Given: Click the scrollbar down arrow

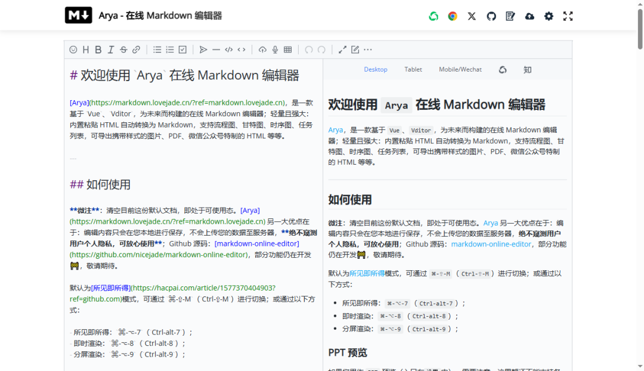Looking at the screenshot, I should (640, 366).
